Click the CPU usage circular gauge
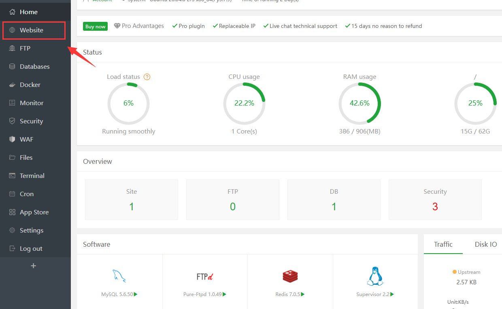Screen dimensions: 502x309 click(244, 104)
